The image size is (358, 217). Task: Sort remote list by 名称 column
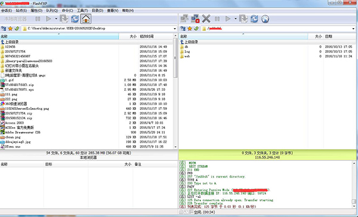[243, 36]
